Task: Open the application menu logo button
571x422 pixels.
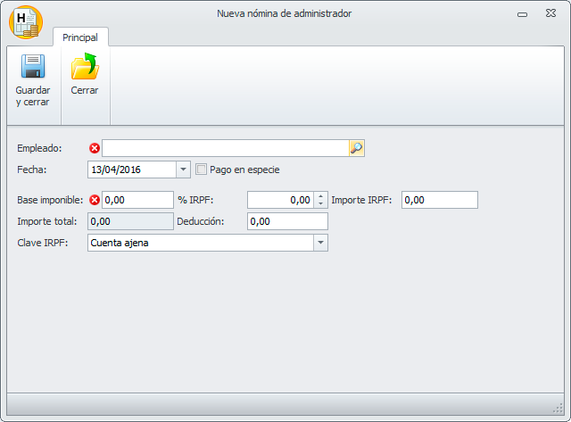Action: [x=26, y=22]
